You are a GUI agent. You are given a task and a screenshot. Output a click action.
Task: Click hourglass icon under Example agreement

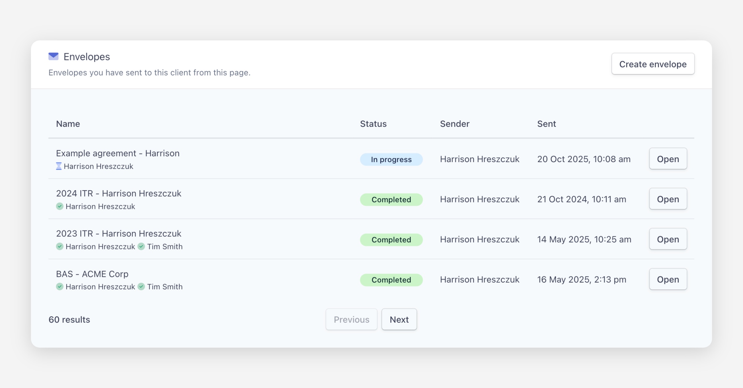59,166
